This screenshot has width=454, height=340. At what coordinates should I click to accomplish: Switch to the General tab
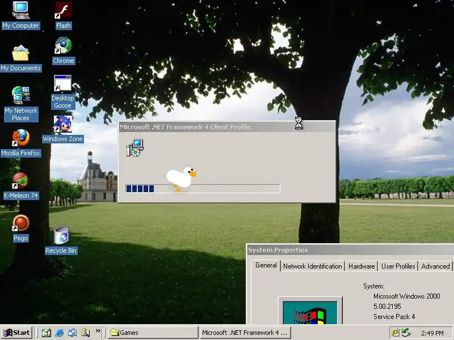pyautogui.click(x=266, y=265)
